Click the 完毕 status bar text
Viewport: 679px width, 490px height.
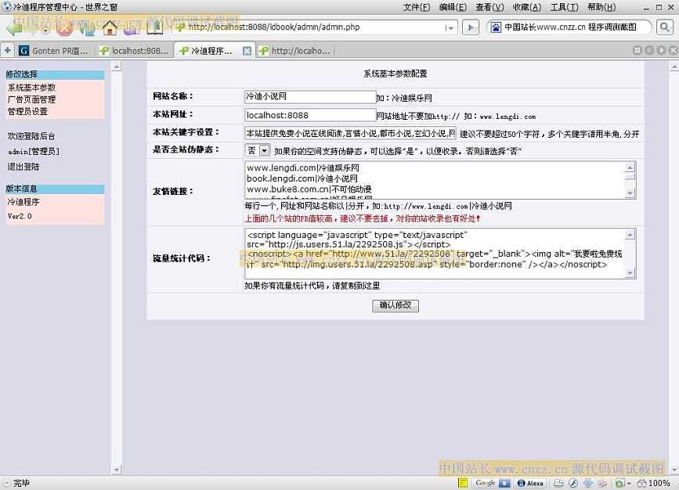[21, 483]
